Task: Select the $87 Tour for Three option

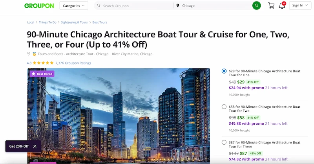Action: pyautogui.click(x=224, y=142)
